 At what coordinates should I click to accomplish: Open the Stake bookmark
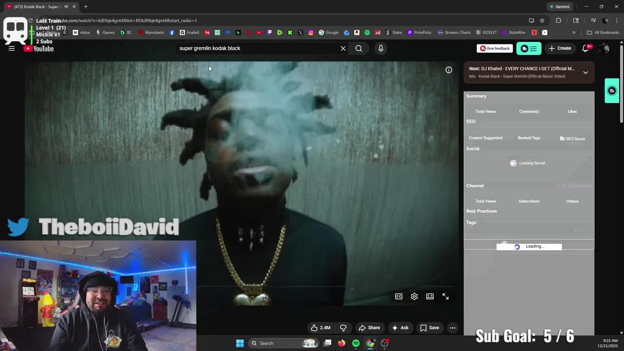pyautogui.click(x=394, y=33)
